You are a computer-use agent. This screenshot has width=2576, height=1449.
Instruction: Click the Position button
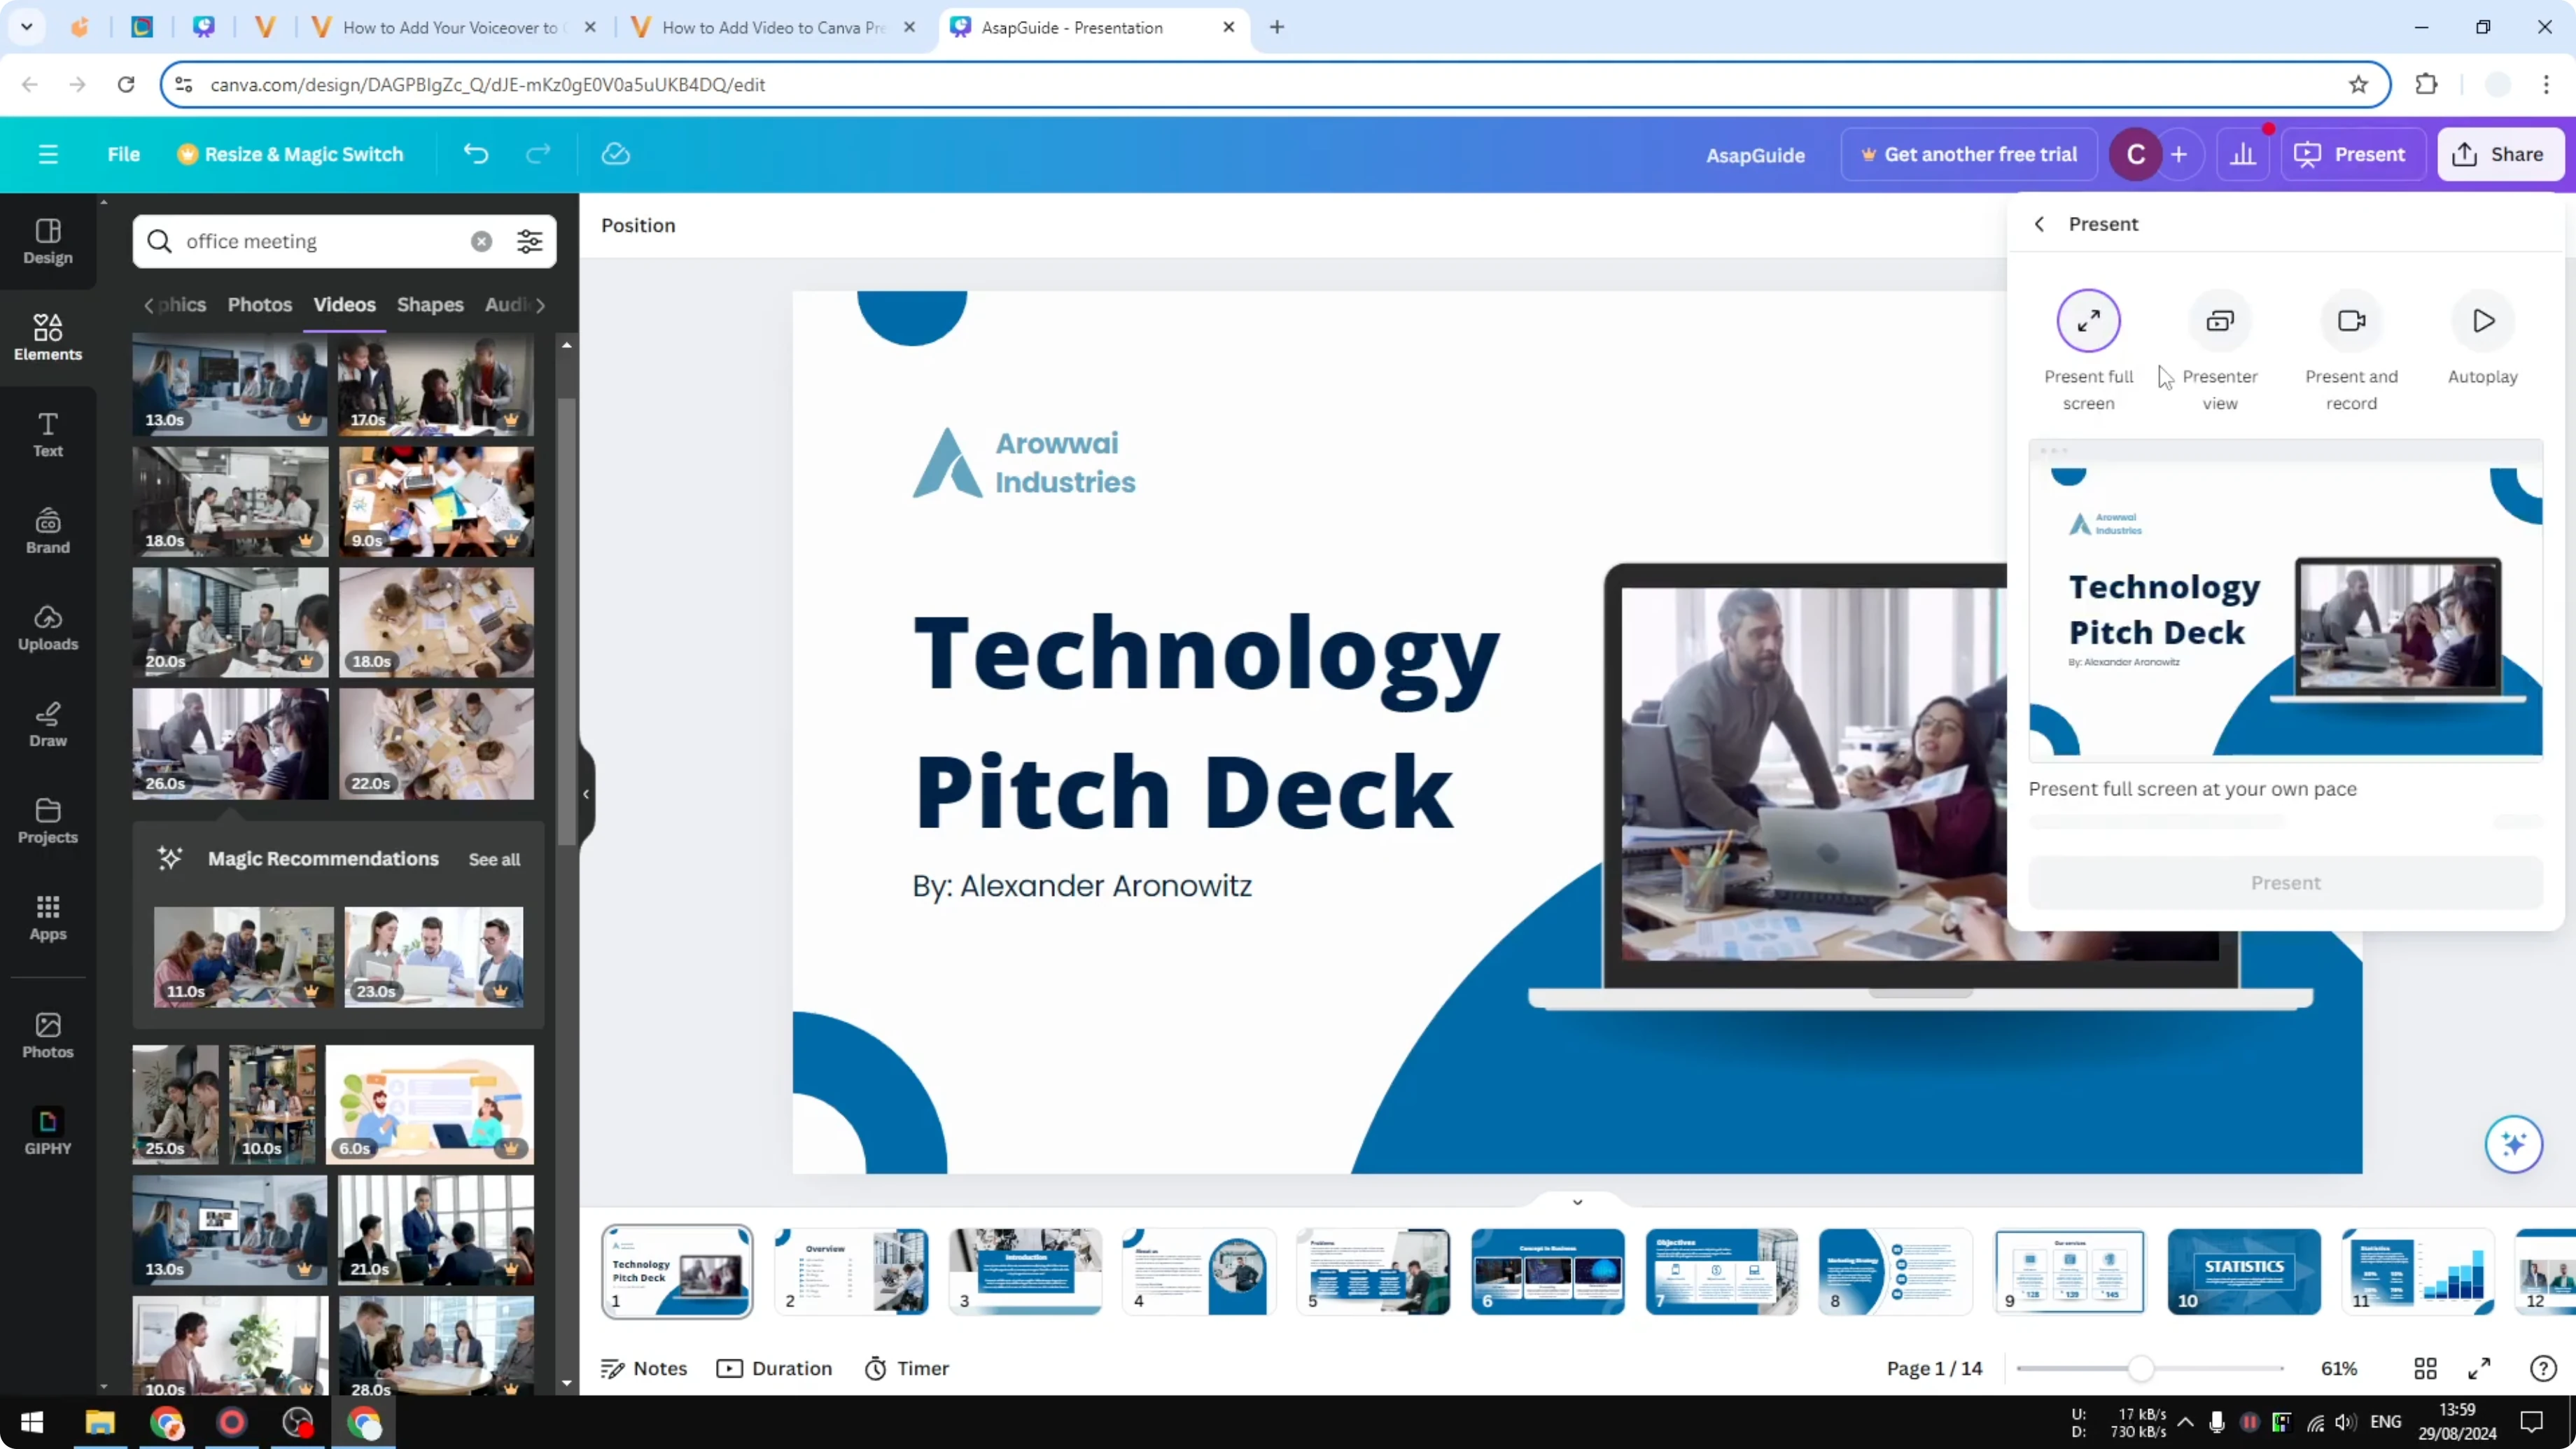click(638, 225)
